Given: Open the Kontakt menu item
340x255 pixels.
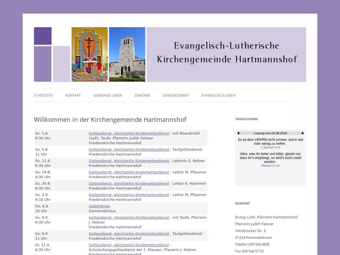Looking at the screenshot, I should pos(73,96).
